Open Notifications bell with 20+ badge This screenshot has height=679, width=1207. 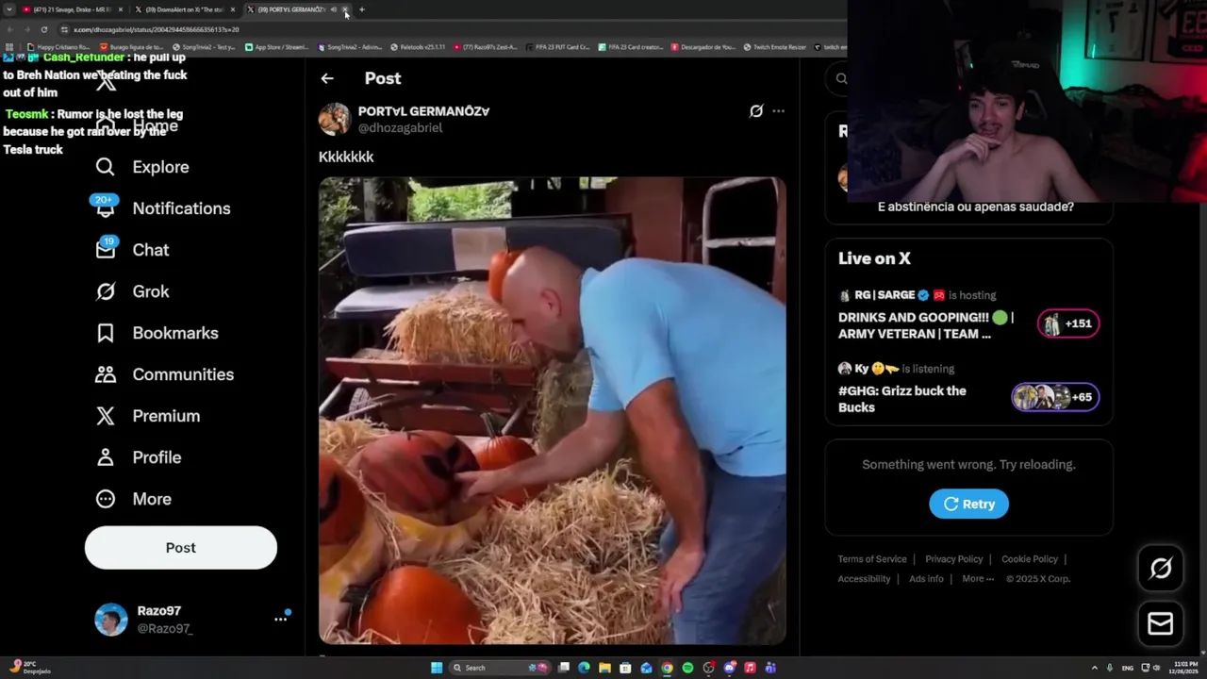[106, 207]
